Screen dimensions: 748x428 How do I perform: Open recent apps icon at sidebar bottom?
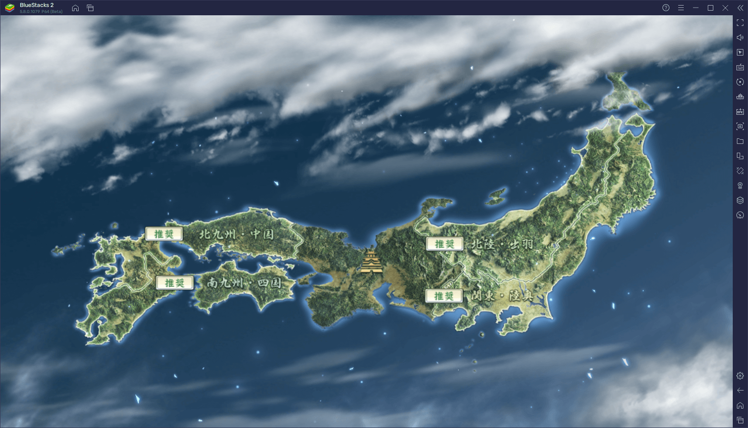(740, 420)
